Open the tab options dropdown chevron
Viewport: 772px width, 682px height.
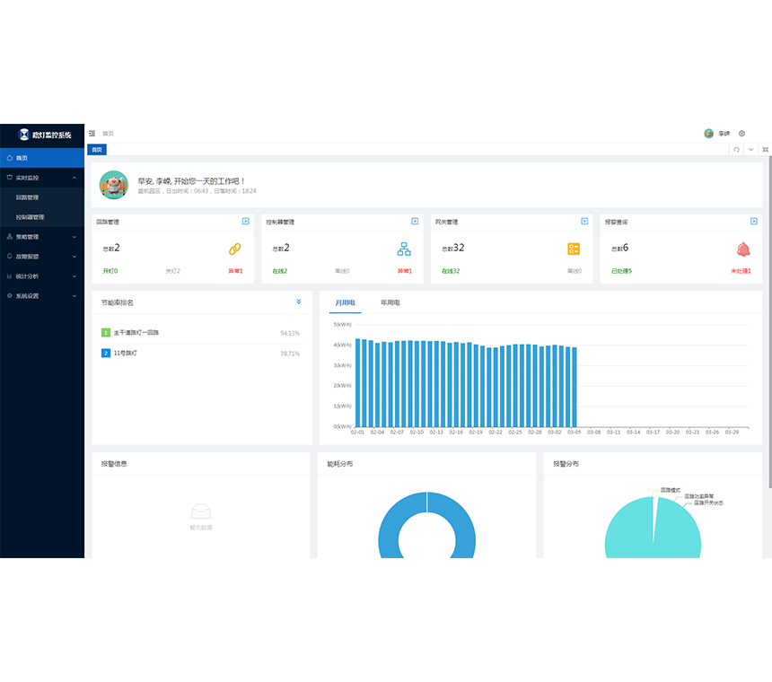click(x=750, y=150)
